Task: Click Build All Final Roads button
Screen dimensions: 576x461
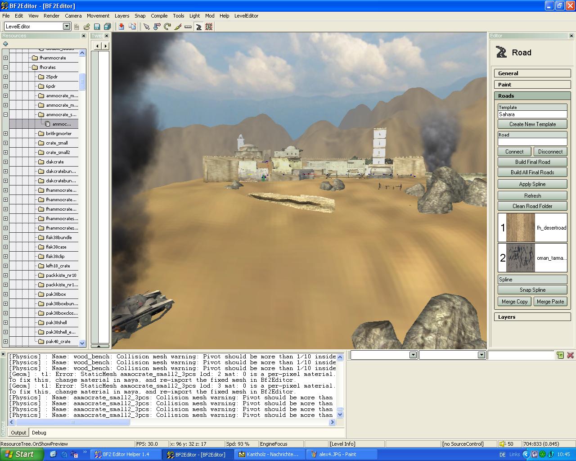Action: pos(532,172)
